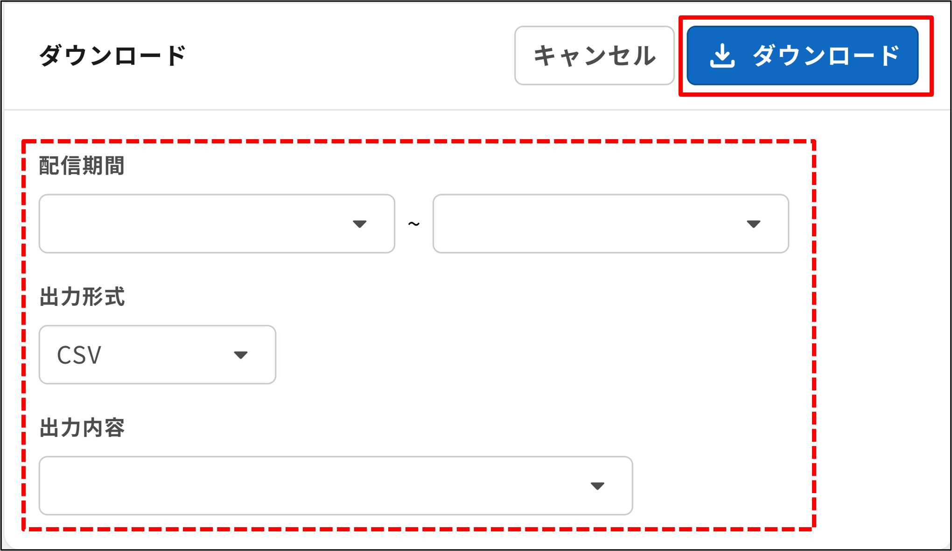Click the 出力形式 section label
Viewport: 952px width, 551px height.
(83, 295)
